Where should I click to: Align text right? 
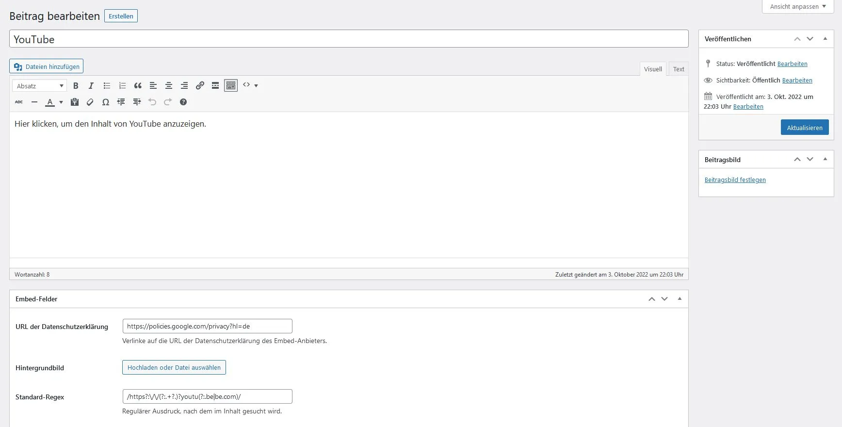coord(184,86)
